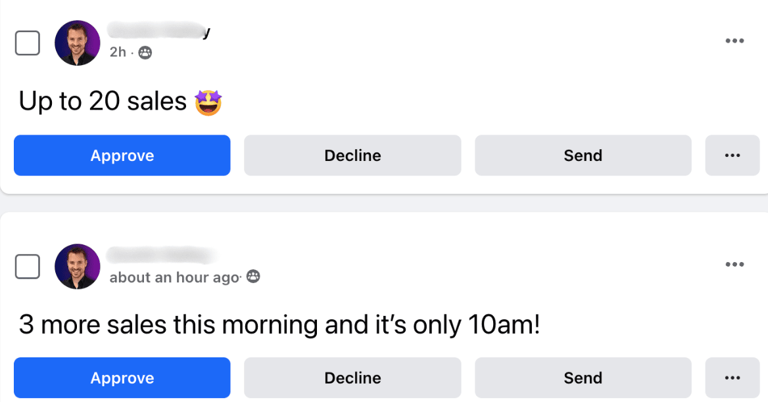This screenshot has width=768, height=402.
Task: Open the author avatar on the "Up to 20 sales" post
Action: 78,43
